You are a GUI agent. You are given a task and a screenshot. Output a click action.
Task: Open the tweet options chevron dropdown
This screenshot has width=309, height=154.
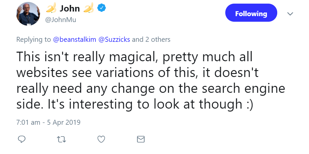tap(290, 14)
